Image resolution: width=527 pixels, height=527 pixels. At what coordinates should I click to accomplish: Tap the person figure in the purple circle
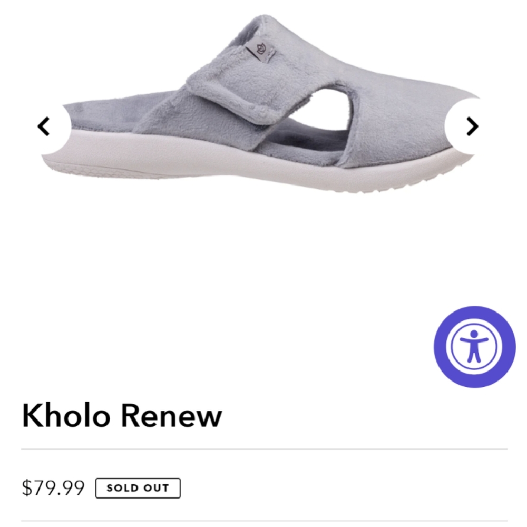[x=474, y=346]
